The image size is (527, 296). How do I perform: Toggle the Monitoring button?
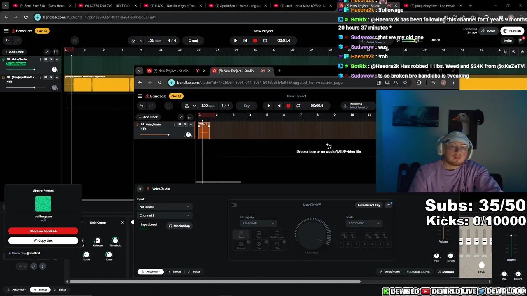(179, 226)
